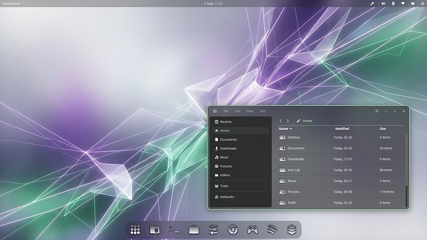The height and width of the screenshot is (240, 427).
Task: Open the clock showing 2 Sept, 17.21
Action: coord(213,4)
